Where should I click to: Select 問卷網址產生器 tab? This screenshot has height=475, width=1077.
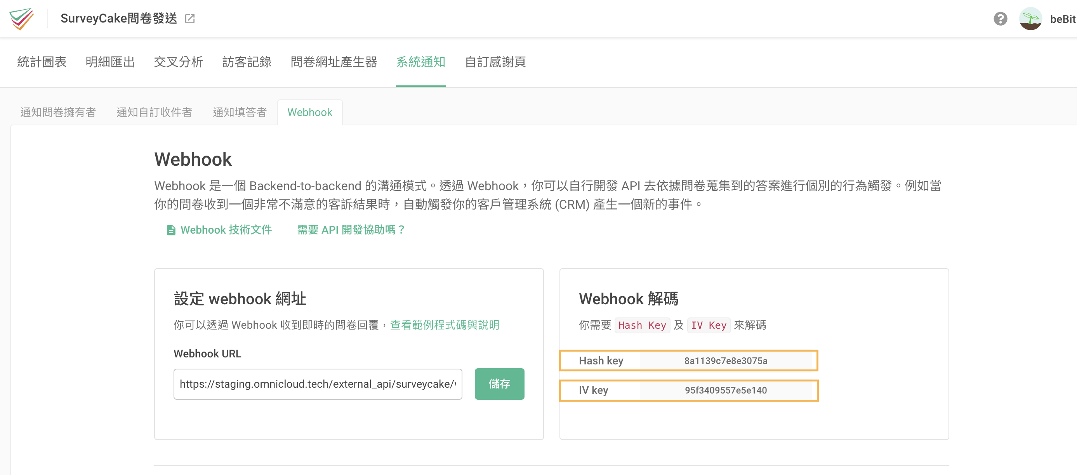334,62
